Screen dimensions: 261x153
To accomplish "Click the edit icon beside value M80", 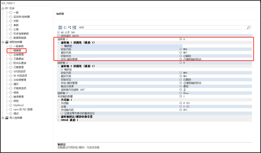I will (181, 73).
